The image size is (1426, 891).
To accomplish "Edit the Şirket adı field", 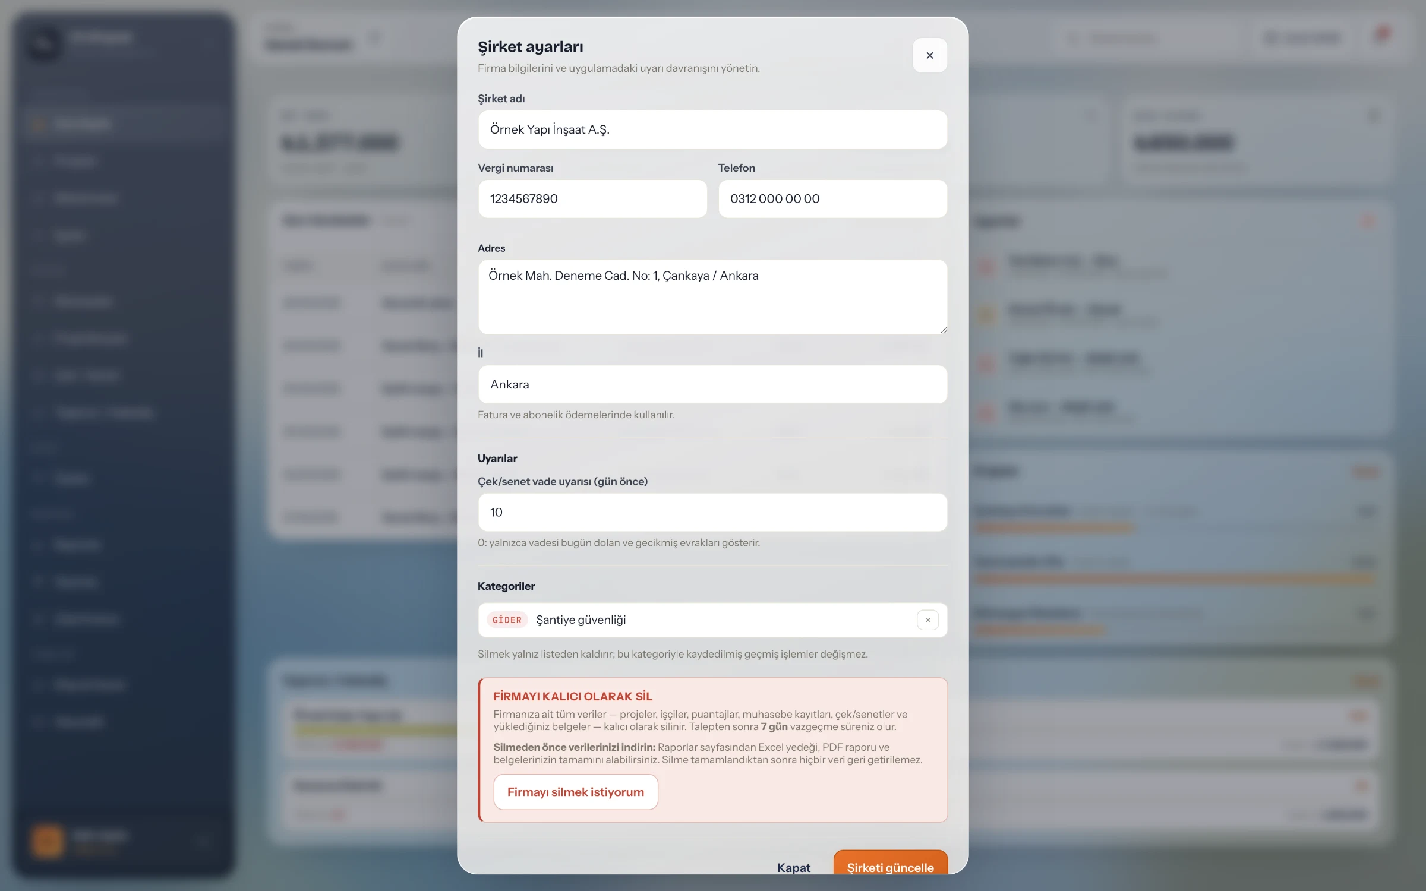I will tap(712, 129).
